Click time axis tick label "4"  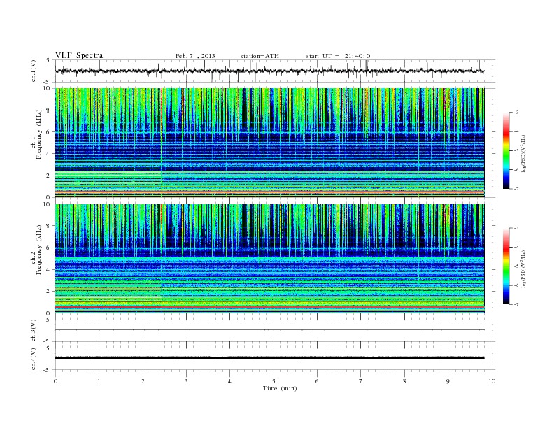(x=230, y=381)
